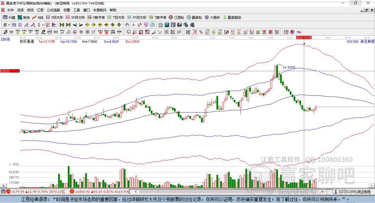Open the calculator icon

pyautogui.click(x=167, y=25)
